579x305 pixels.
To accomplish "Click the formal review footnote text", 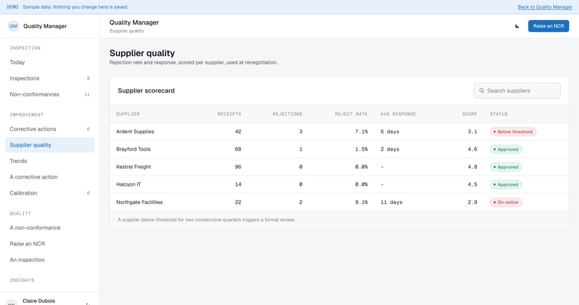I will pyautogui.click(x=206, y=220).
